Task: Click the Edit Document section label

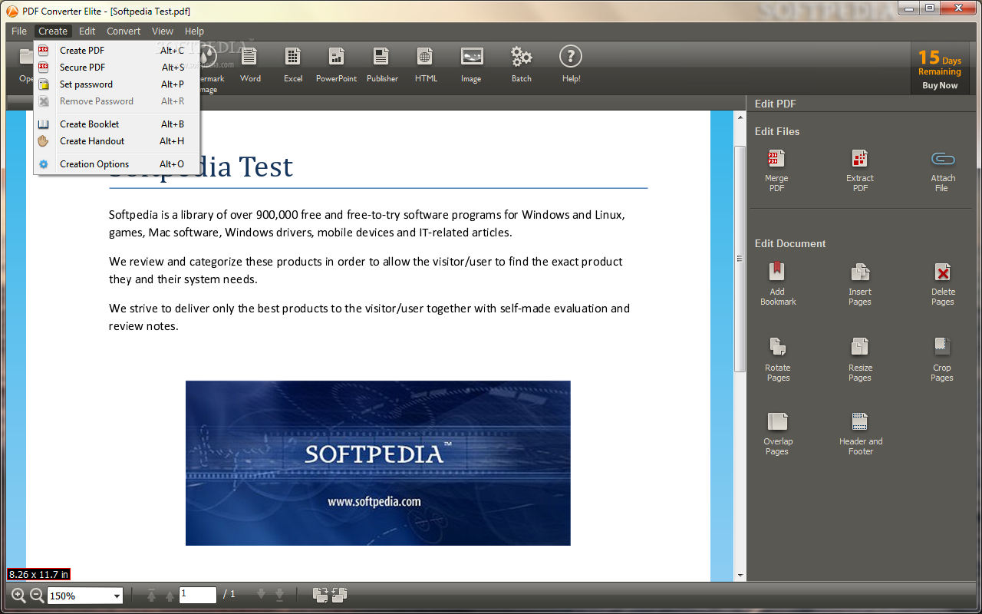Action: coord(790,243)
